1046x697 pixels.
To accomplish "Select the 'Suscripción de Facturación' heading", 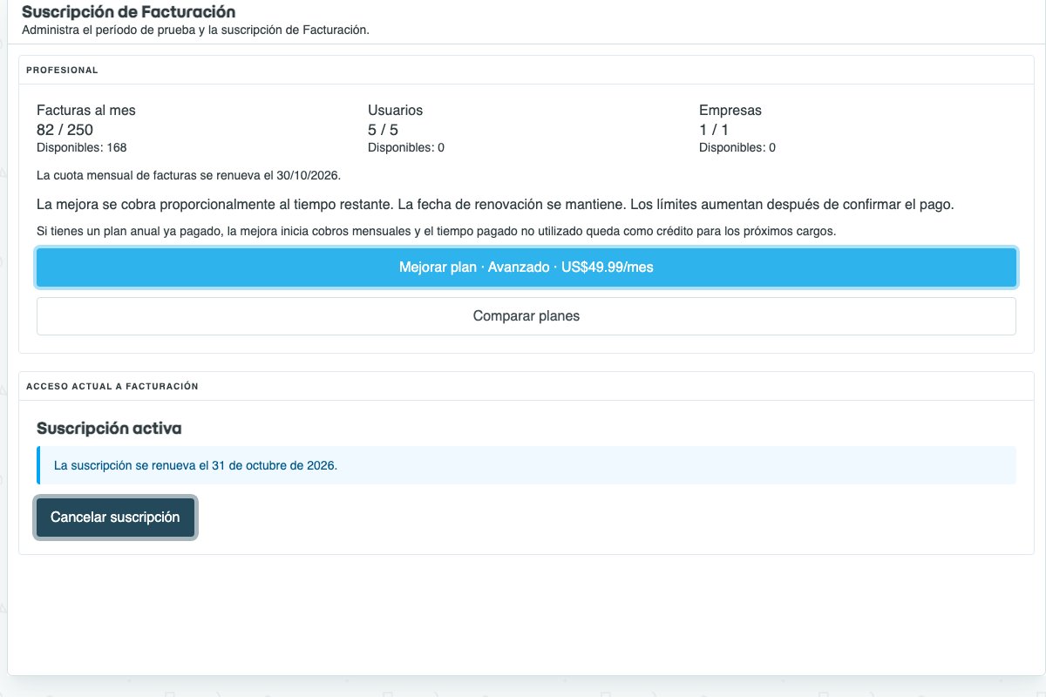I will [x=128, y=12].
